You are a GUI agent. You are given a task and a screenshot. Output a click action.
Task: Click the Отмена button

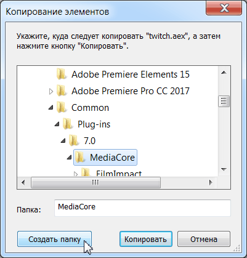(204, 239)
